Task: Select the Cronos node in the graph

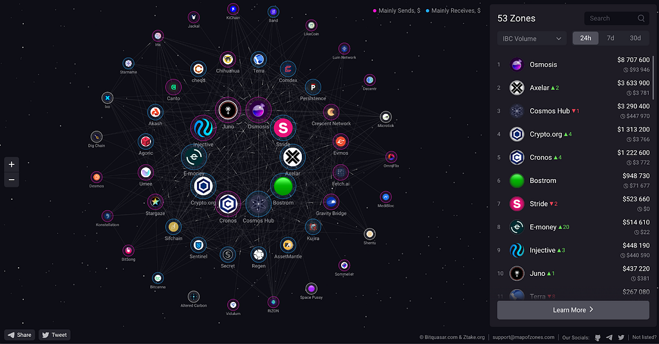Action: (x=228, y=204)
